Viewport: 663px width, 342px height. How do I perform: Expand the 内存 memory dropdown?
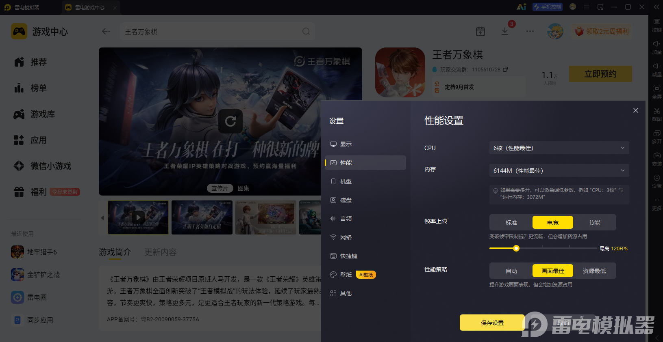click(x=559, y=170)
